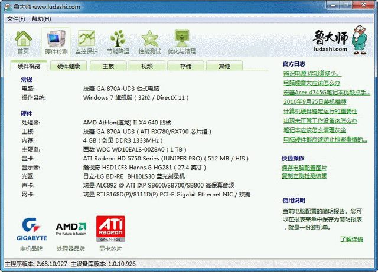Open the 文件(F) menu
This screenshot has width=378, height=272.
coord(16,19)
